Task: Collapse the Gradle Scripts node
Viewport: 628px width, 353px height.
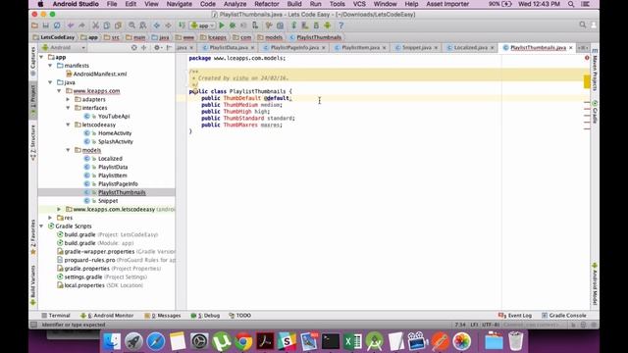Action: pyautogui.click(x=41, y=227)
